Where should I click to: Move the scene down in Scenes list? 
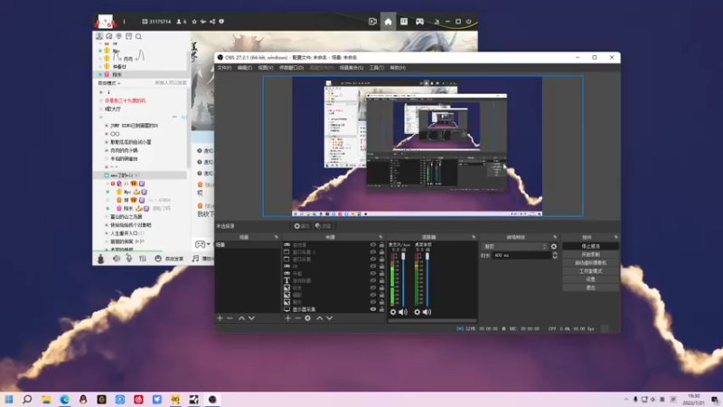point(251,318)
